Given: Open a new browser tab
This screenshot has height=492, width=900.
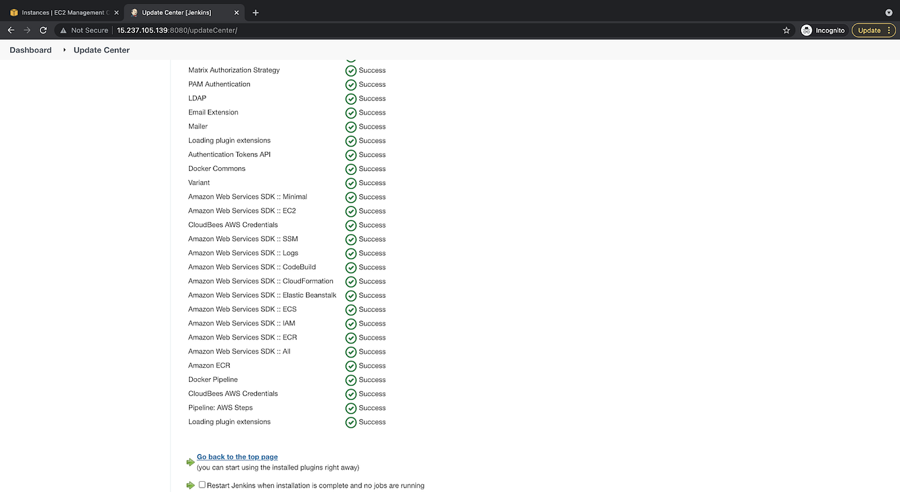Looking at the screenshot, I should (x=256, y=12).
